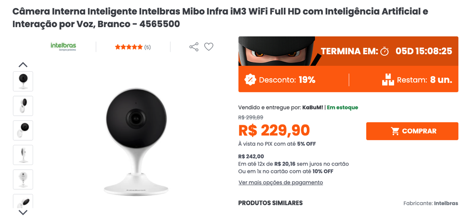Image resolution: width=471 pixels, height=217 pixels.
Task: Open the Intelbras manufacturer link
Action: click(446, 203)
